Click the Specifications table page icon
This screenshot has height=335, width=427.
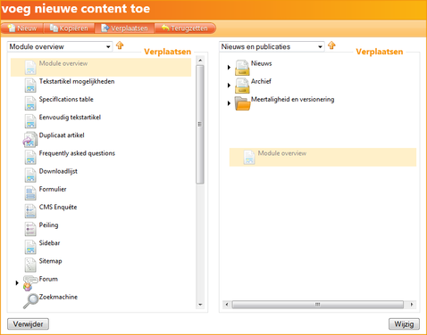[x=30, y=103]
